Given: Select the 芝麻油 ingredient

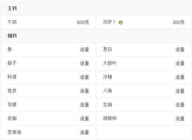Looking at the screenshot, I should [14, 132].
